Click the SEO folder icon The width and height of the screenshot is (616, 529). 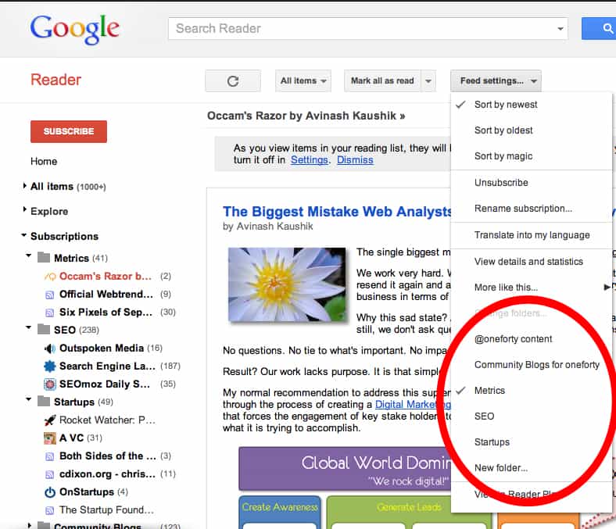pyautogui.click(x=44, y=329)
